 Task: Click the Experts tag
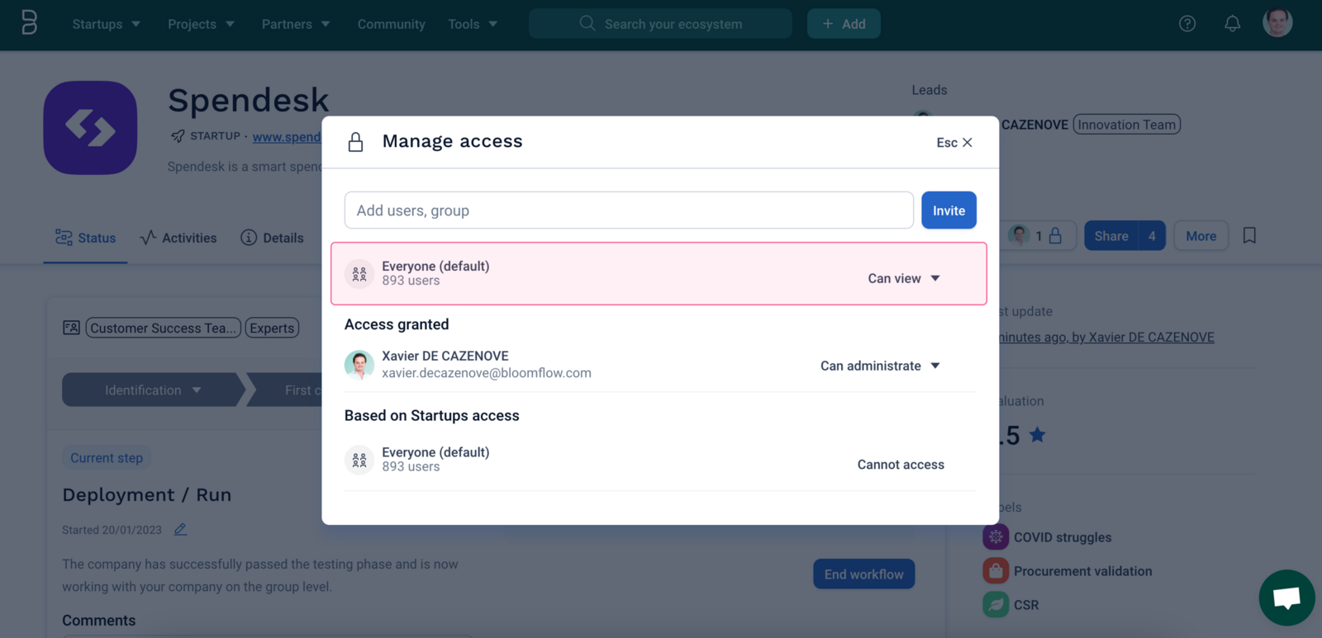click(272, 328)
